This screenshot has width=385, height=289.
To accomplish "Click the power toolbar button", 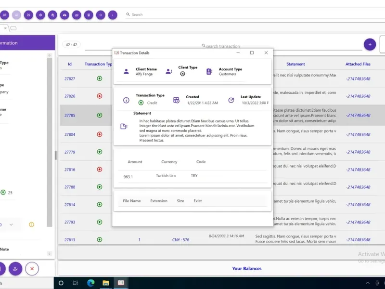I will tap(101, 15).
